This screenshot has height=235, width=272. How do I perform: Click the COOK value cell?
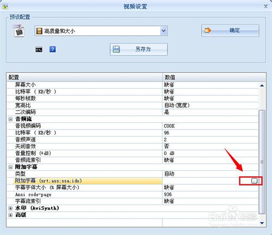tap(211, 126)
